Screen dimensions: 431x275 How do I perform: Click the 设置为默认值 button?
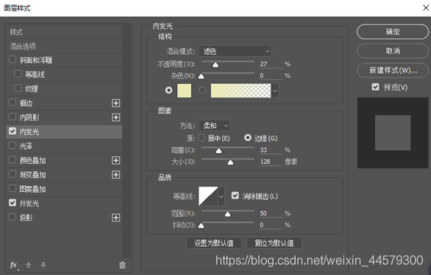pos(214,243)
